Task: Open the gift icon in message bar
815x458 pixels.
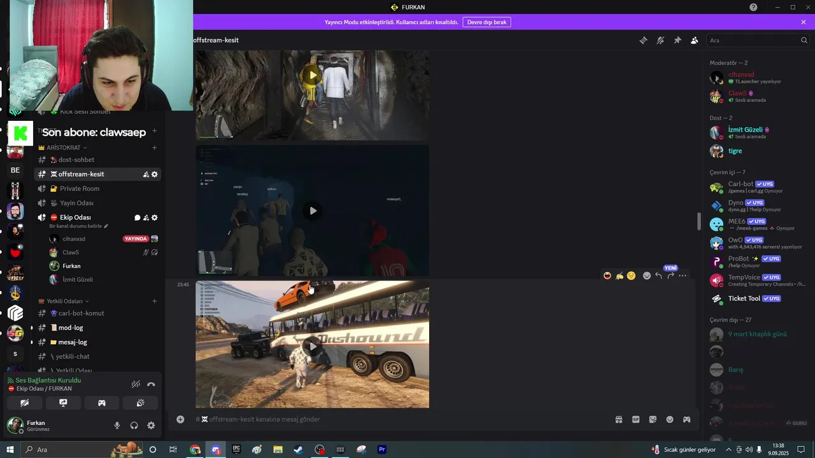Action: pyautogui.click(x=618, y=419)
